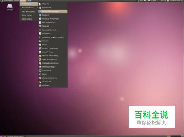This screenshot has height=137, width=184.
Task: Choose About GNOME in System menu
Action: 29,15
